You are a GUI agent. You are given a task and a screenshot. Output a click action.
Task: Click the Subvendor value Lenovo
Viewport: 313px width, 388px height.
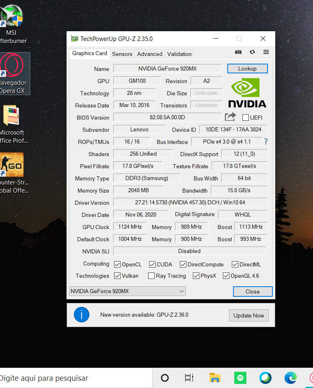pos(140,129)
